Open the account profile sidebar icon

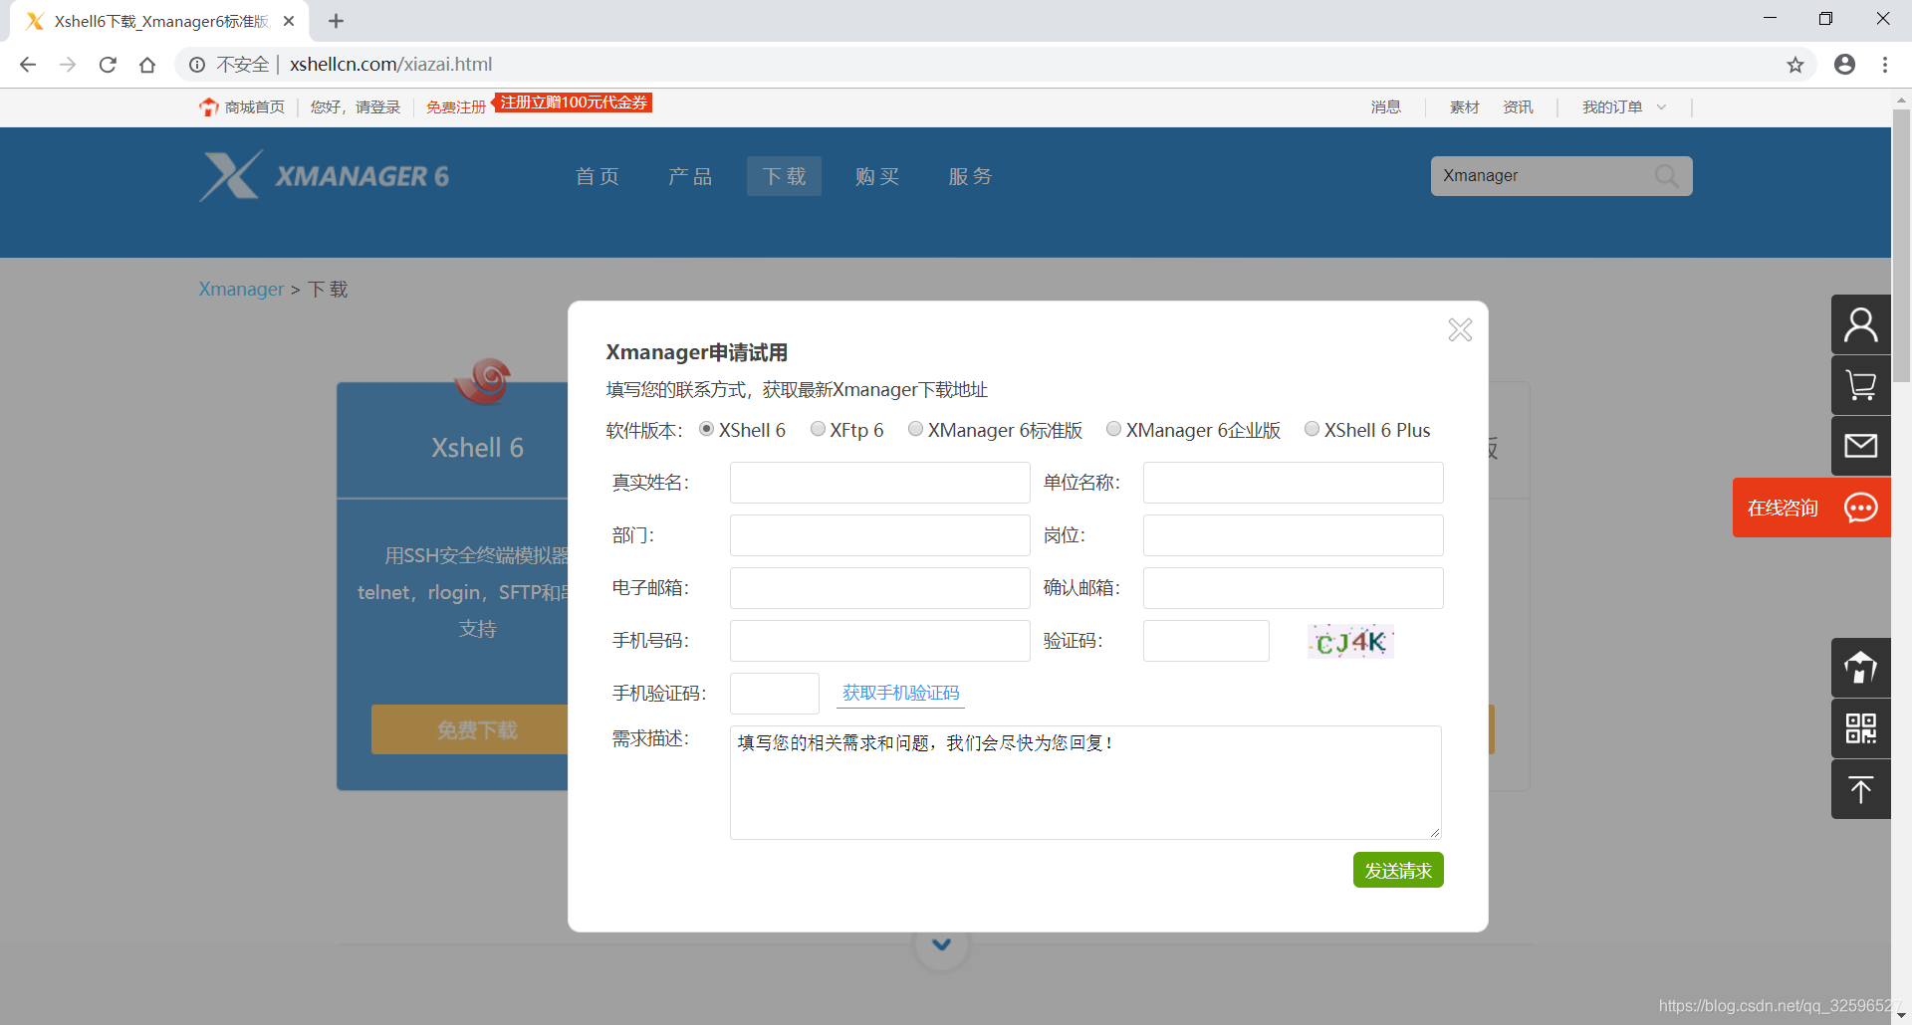point(1860,324)
